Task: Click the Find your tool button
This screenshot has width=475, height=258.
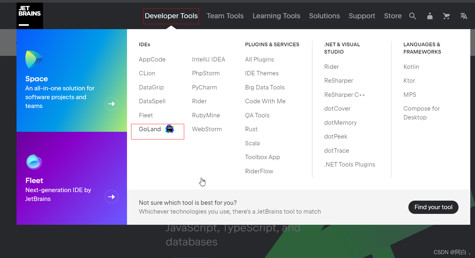Action: pos(433,207)
